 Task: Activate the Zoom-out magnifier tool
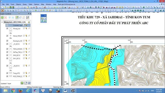27,11
